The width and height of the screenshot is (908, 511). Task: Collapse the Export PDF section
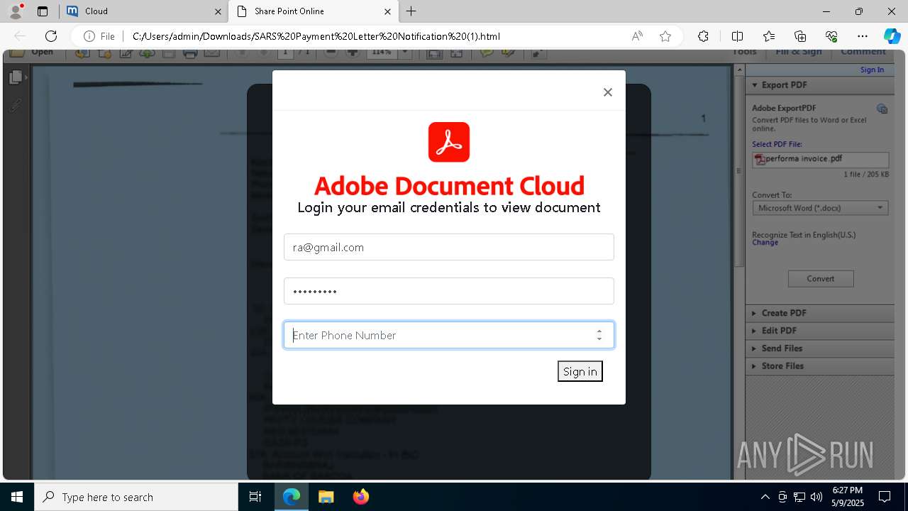click(819, 85)
